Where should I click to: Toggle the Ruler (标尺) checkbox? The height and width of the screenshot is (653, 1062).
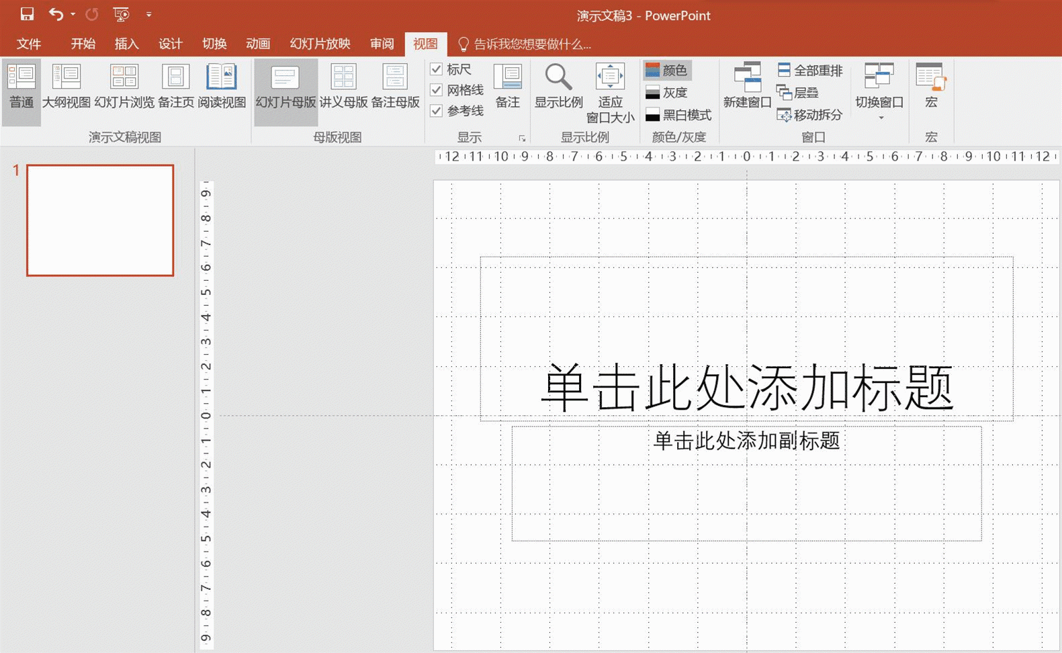437,69
